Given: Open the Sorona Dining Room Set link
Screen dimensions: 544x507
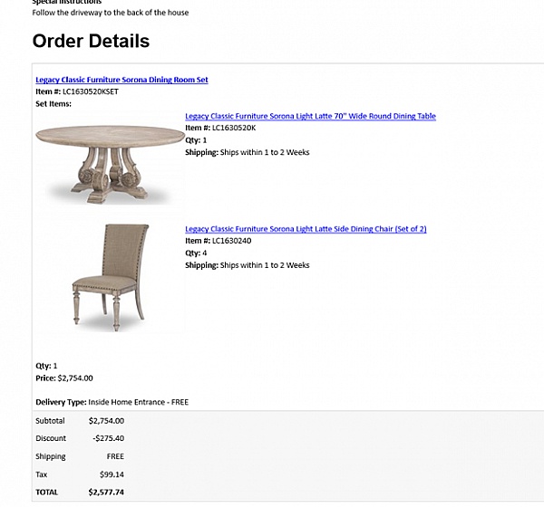Looking at the screenshot, I should pos(121,80).
